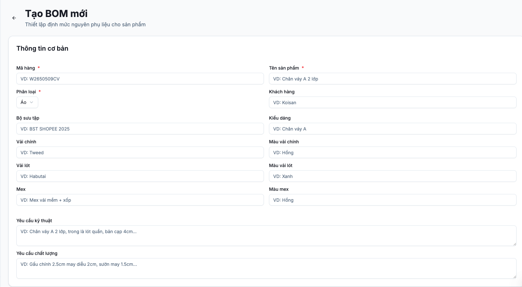This screenshot has height=287, width=522.
Task: Click the back arrow beside Tạo BOM mới
Action: point(14,18)
